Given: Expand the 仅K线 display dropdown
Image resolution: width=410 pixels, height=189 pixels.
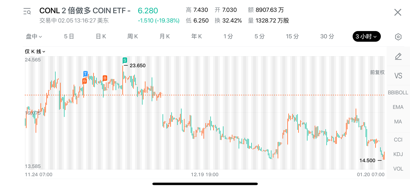Looking at the screenshot, I should (x=35, y=52).
